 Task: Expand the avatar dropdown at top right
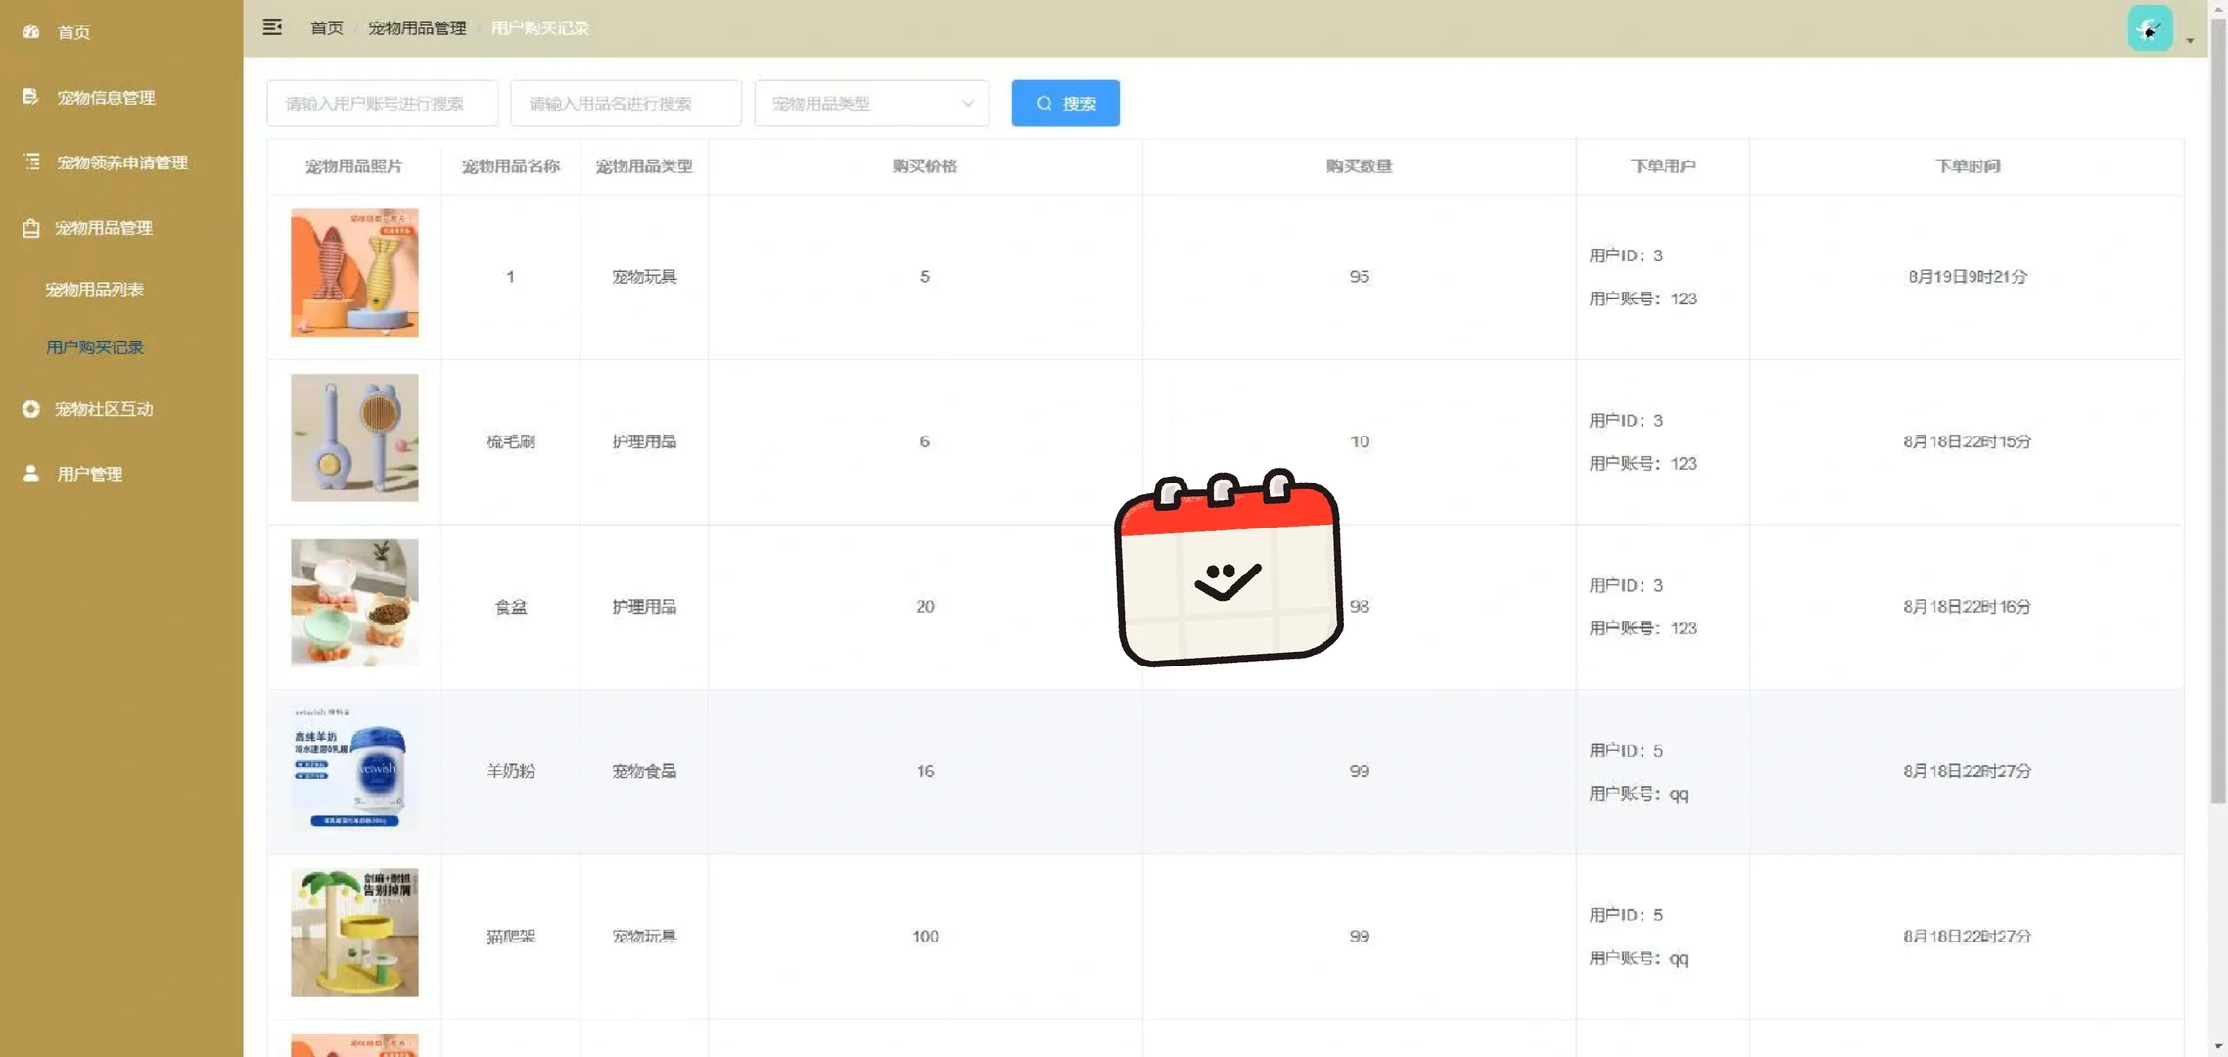pyautogui.click(x=2190, y=41)
